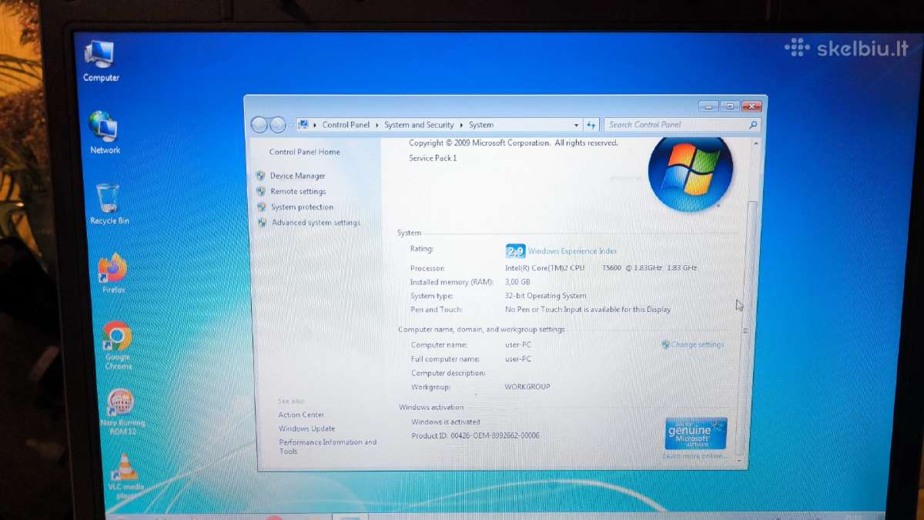924x520 pixels.
Task: Expand the arrow after System and Security breadcrumb
Action: coord(461,125)
